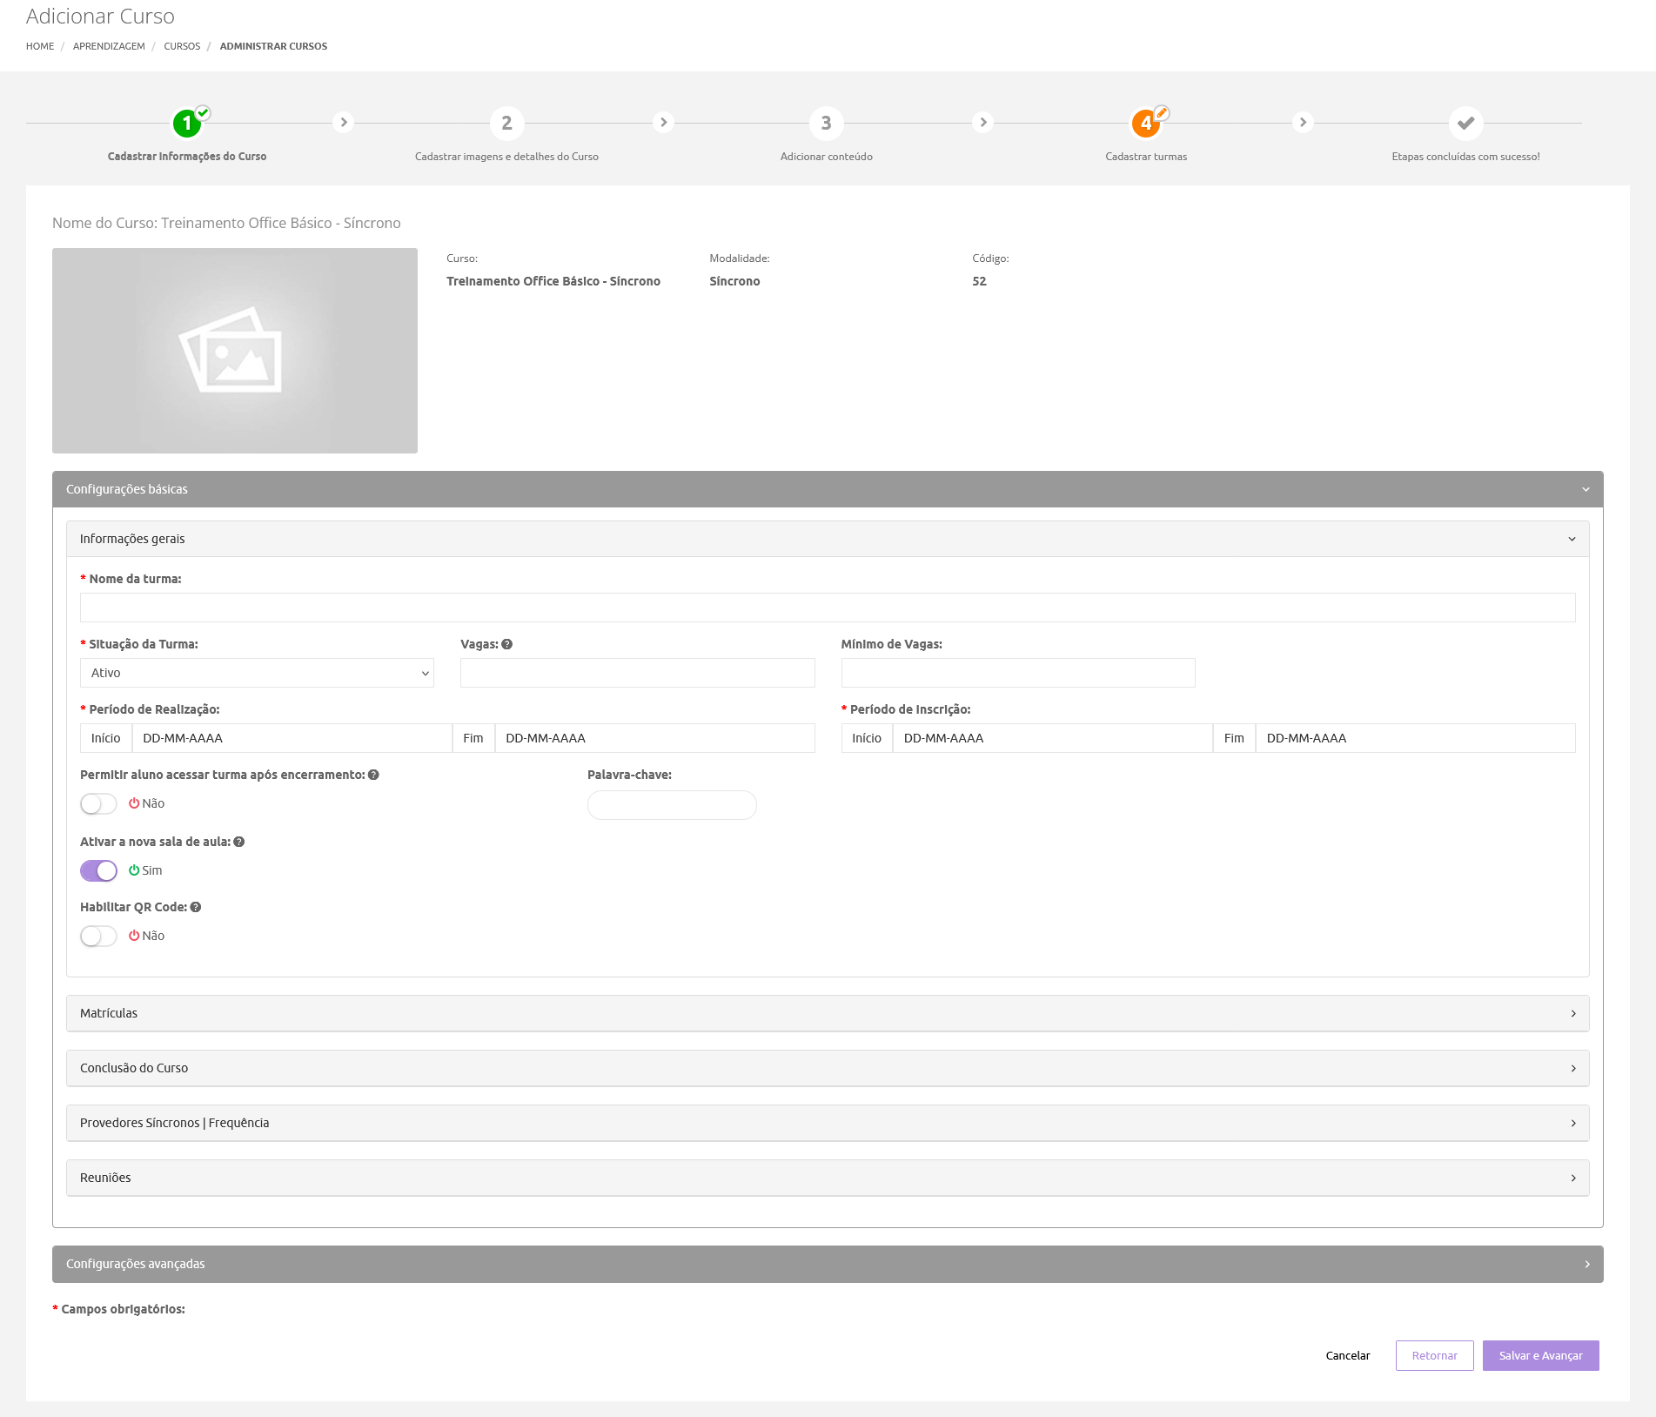Expand the Matrículas section
Image resolution: width=1656 pixels, height=1417 pixels.
tap(827, 1013)
